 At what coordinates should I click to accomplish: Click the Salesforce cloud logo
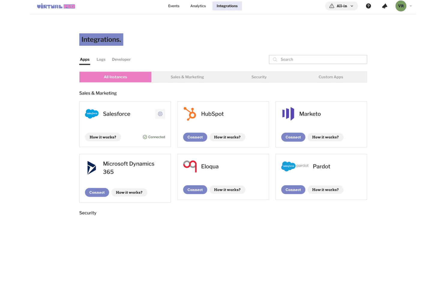point(92,114)
